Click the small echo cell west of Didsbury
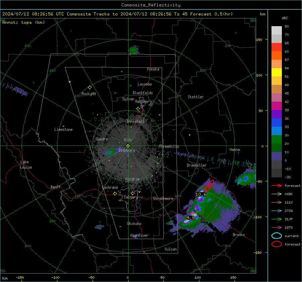This screenshot has height=282, width=302. (x=110, y=152)
